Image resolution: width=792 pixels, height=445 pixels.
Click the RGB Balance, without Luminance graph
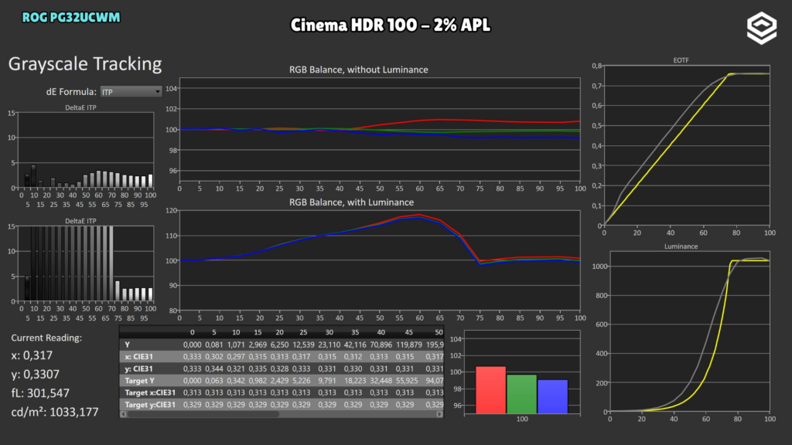380,129
